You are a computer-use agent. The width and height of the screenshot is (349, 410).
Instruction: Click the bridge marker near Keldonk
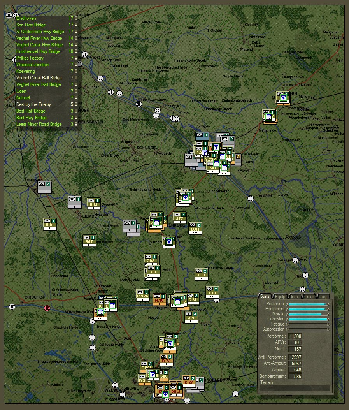click(x=251, y=199)
